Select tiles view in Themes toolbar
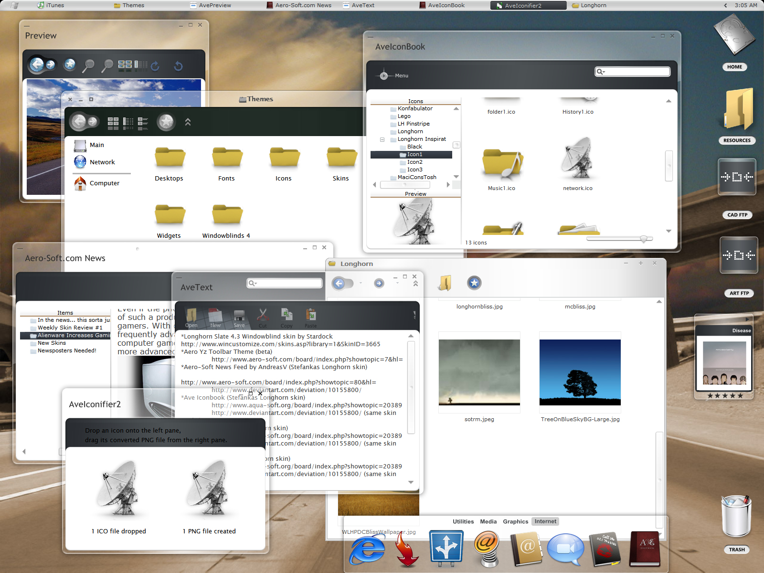Image resolution: width=764 pixels, height=573 pixels. point(143,124)
